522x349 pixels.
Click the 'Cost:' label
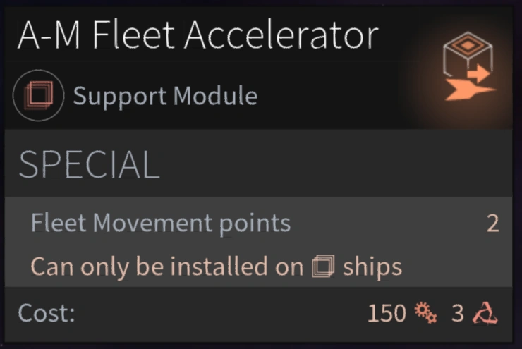(x=47, y=312)
